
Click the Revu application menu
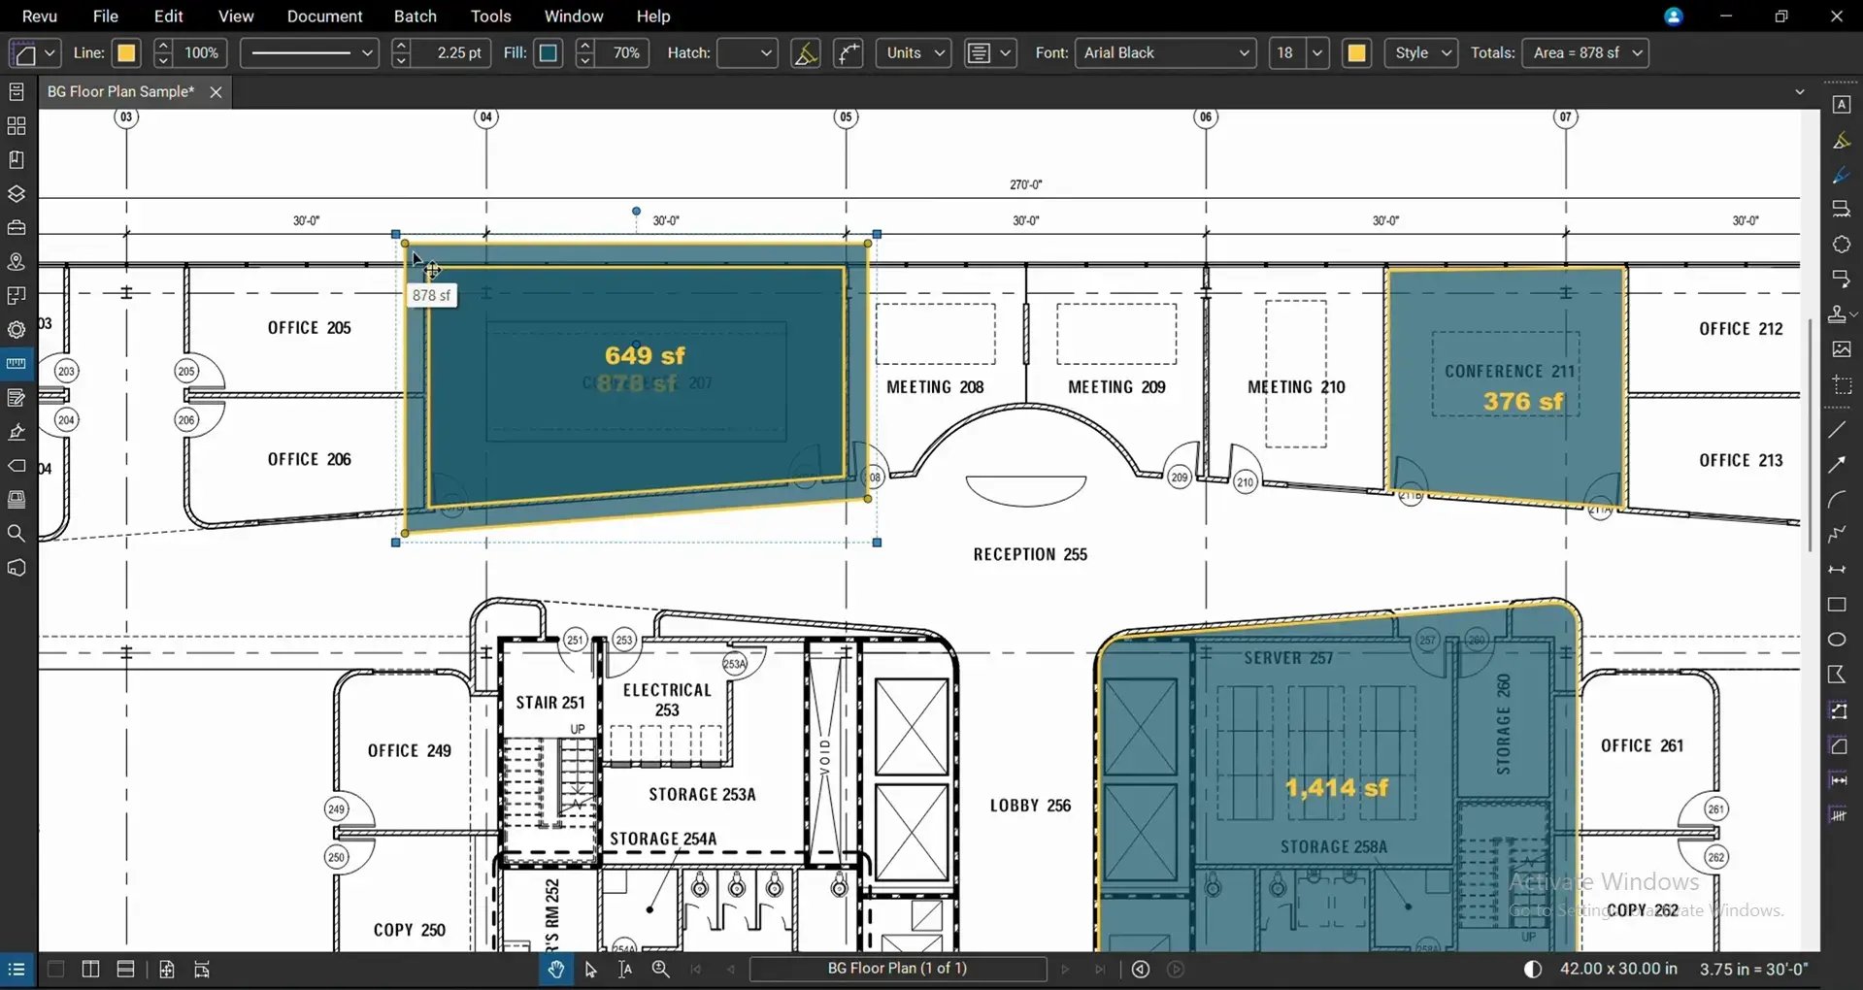click(x=40, y=16)
